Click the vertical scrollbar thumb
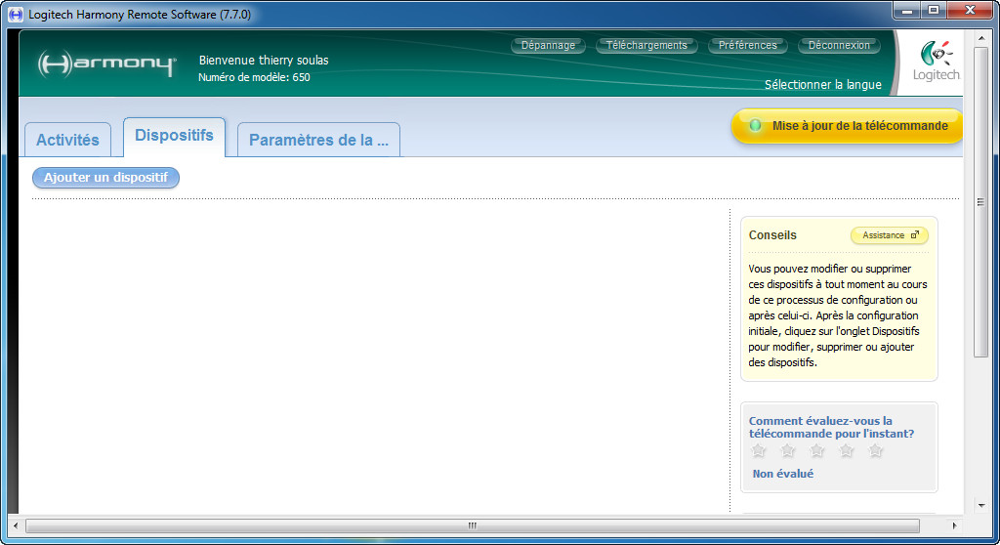Viewport: 1000px width, 545px height. (980, 202)
